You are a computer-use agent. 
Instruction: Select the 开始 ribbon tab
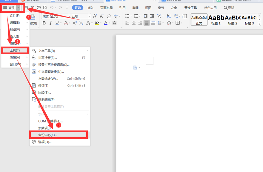(x=78, y=8)
